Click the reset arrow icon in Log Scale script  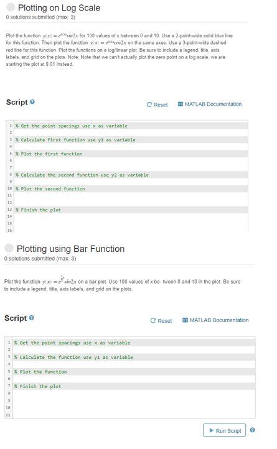click(149, 104)
